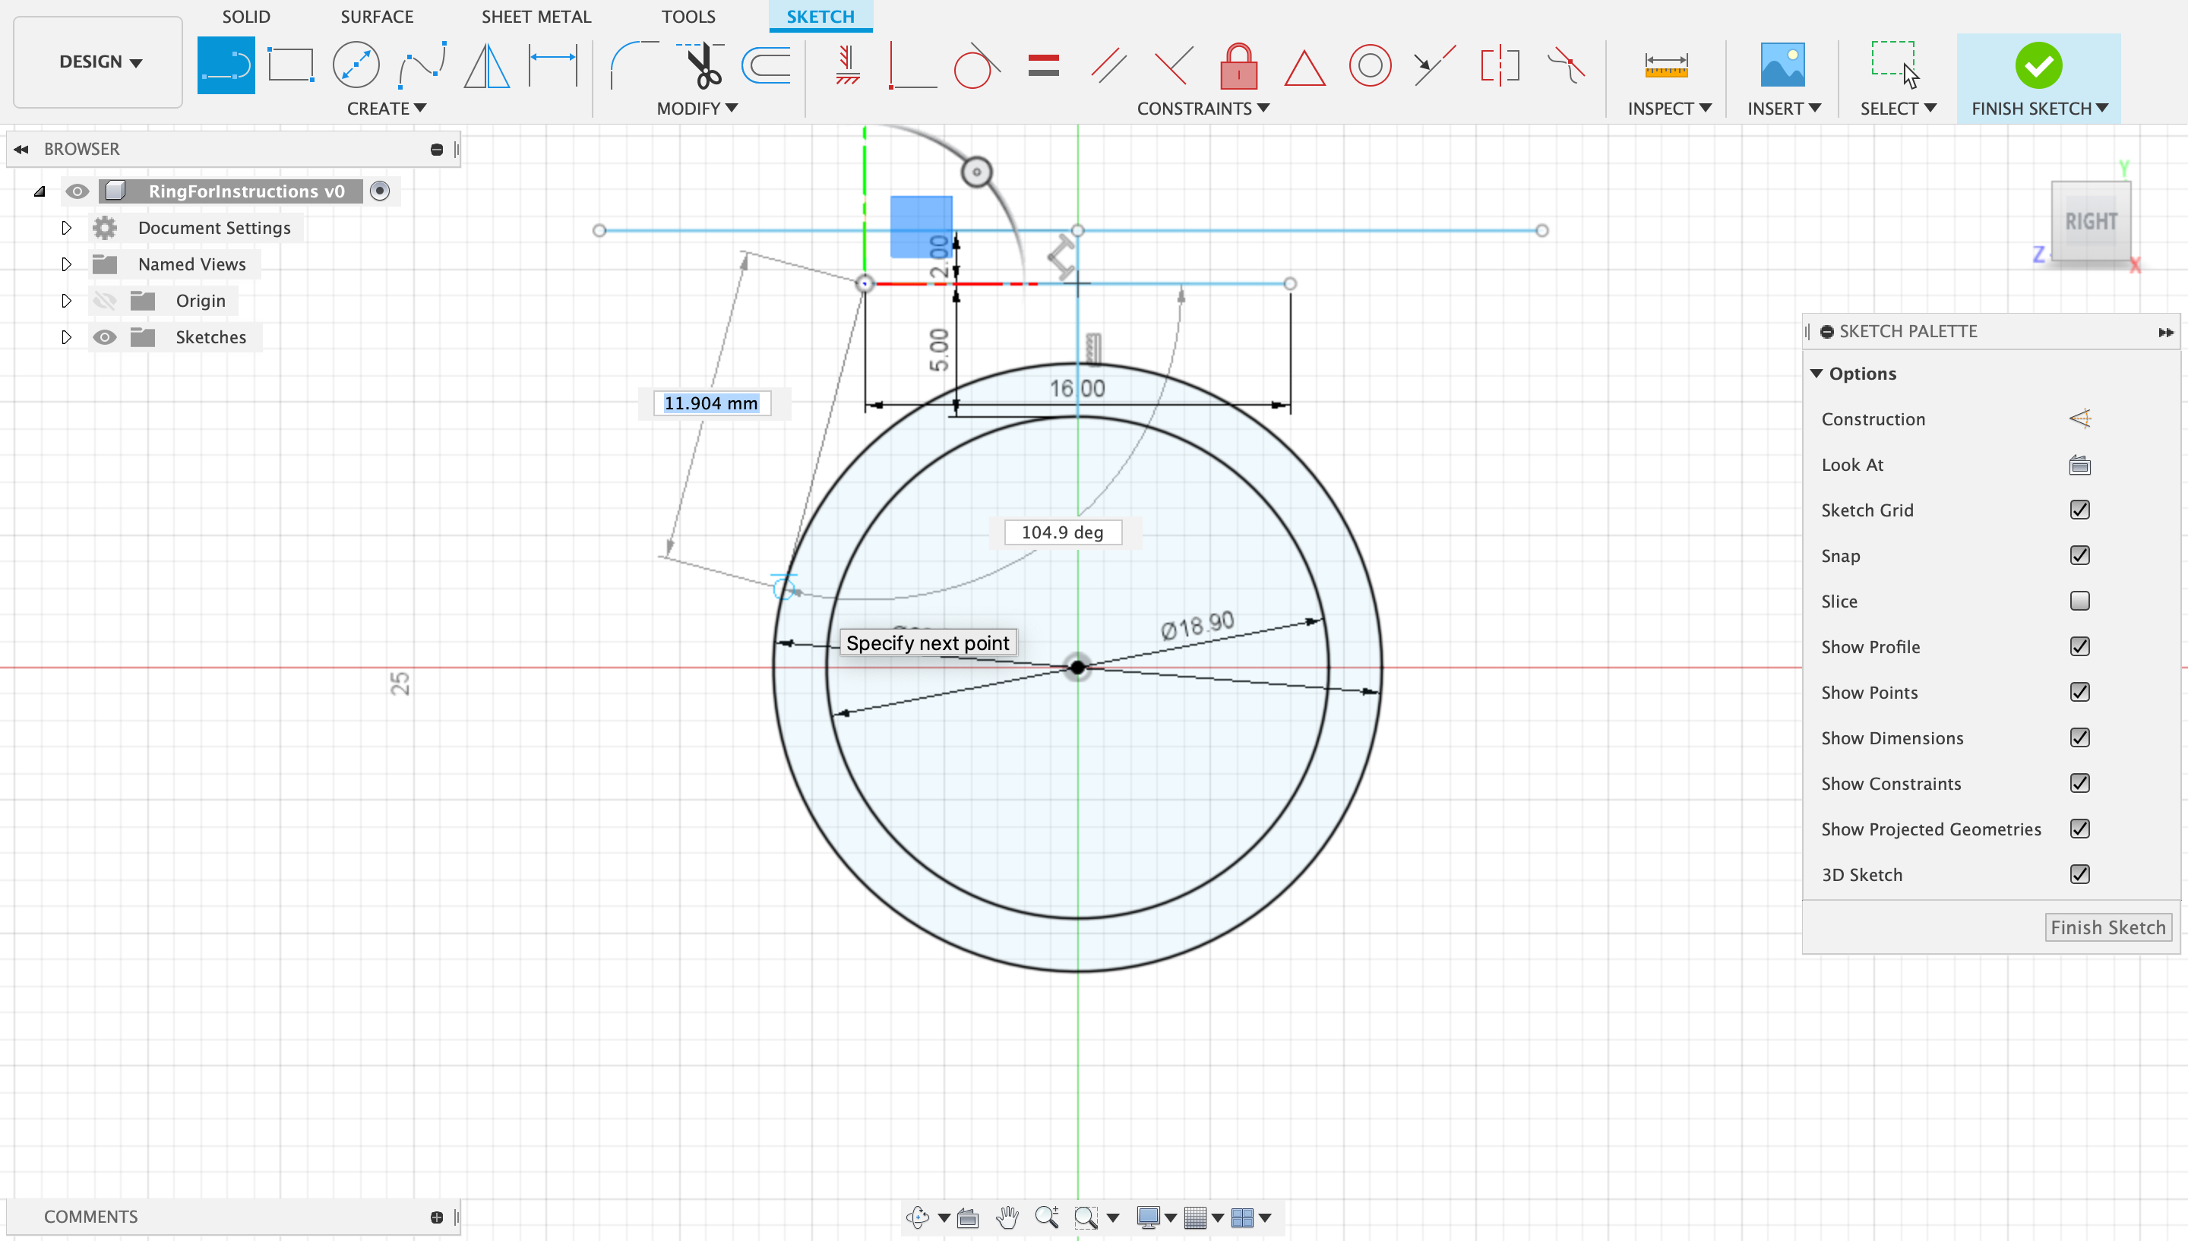Click the 11.904 mm length input field

[712, 403]
